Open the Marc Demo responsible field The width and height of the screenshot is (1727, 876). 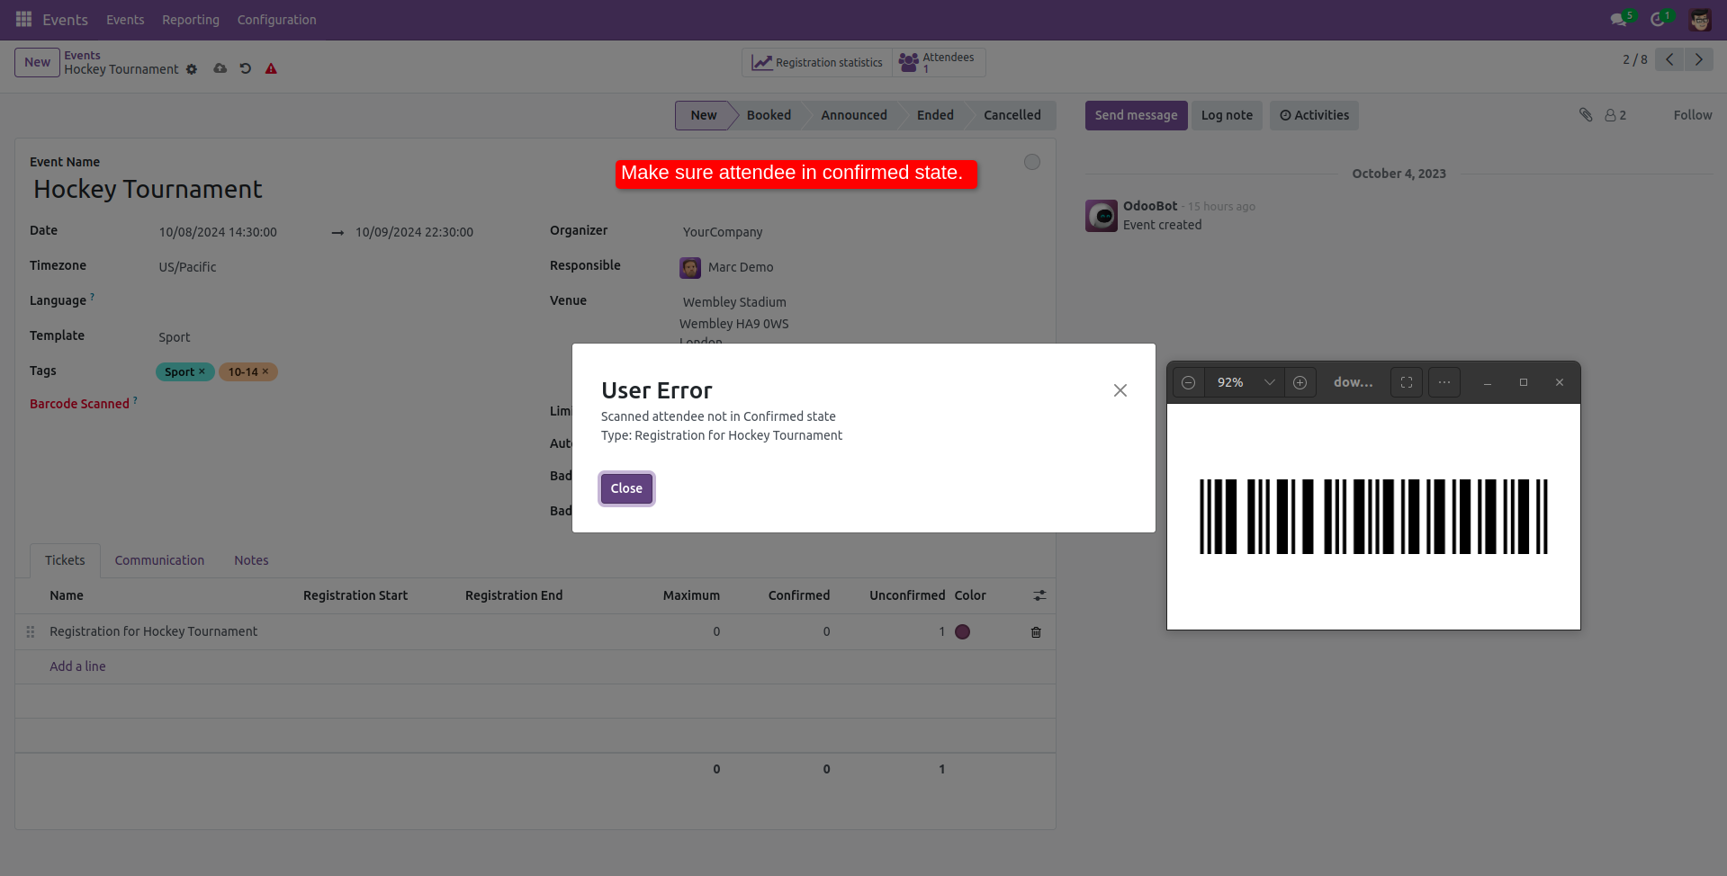click(x=741, y=267)
